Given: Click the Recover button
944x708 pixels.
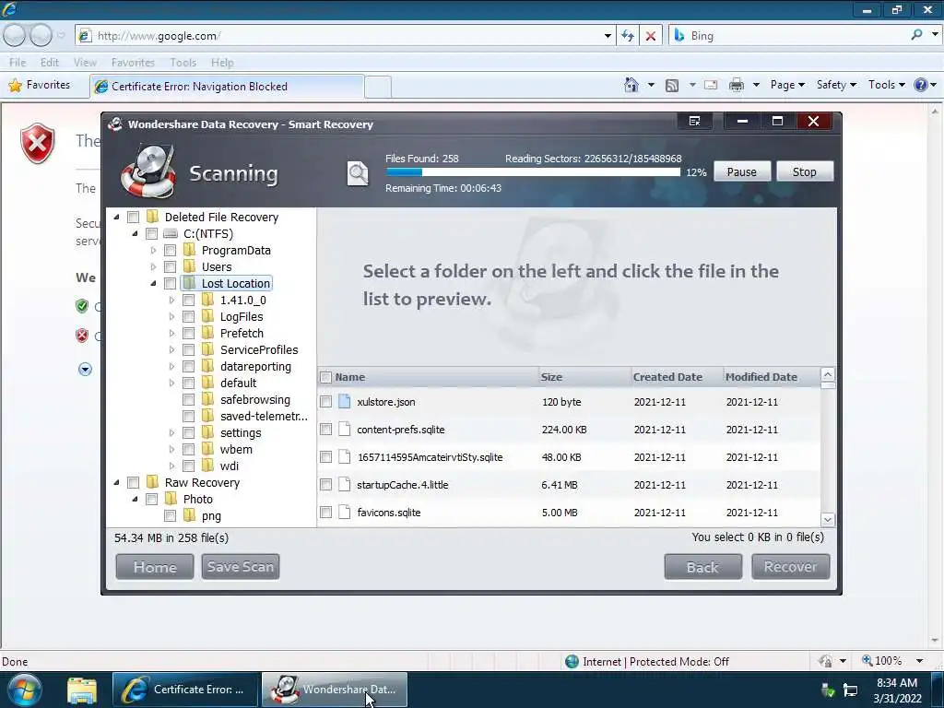Looking at the screenshot, I should pyautogui.click(x=790, y=567).
